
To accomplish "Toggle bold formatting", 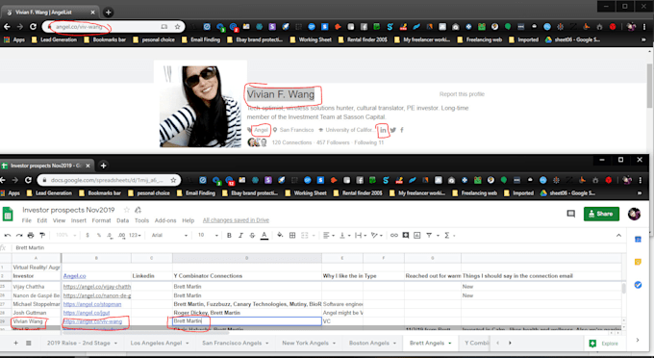I will 229,236.
